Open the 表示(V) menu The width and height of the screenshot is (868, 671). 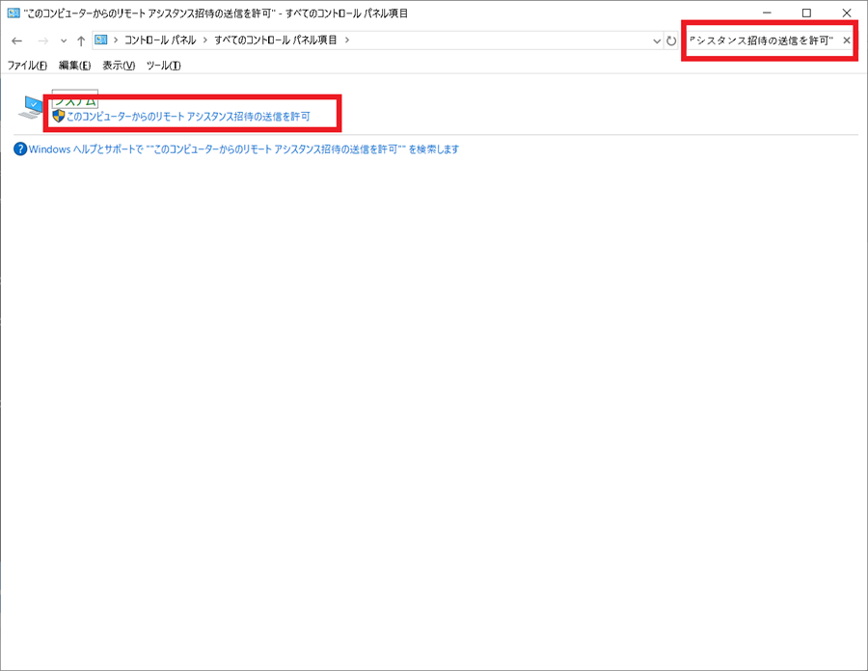(119, 66)
